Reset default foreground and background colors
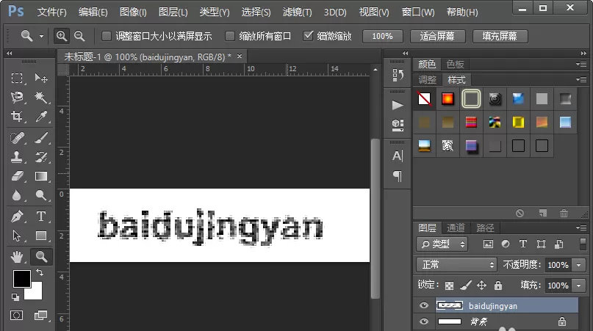The image size is (593, 331). point(15,297)
